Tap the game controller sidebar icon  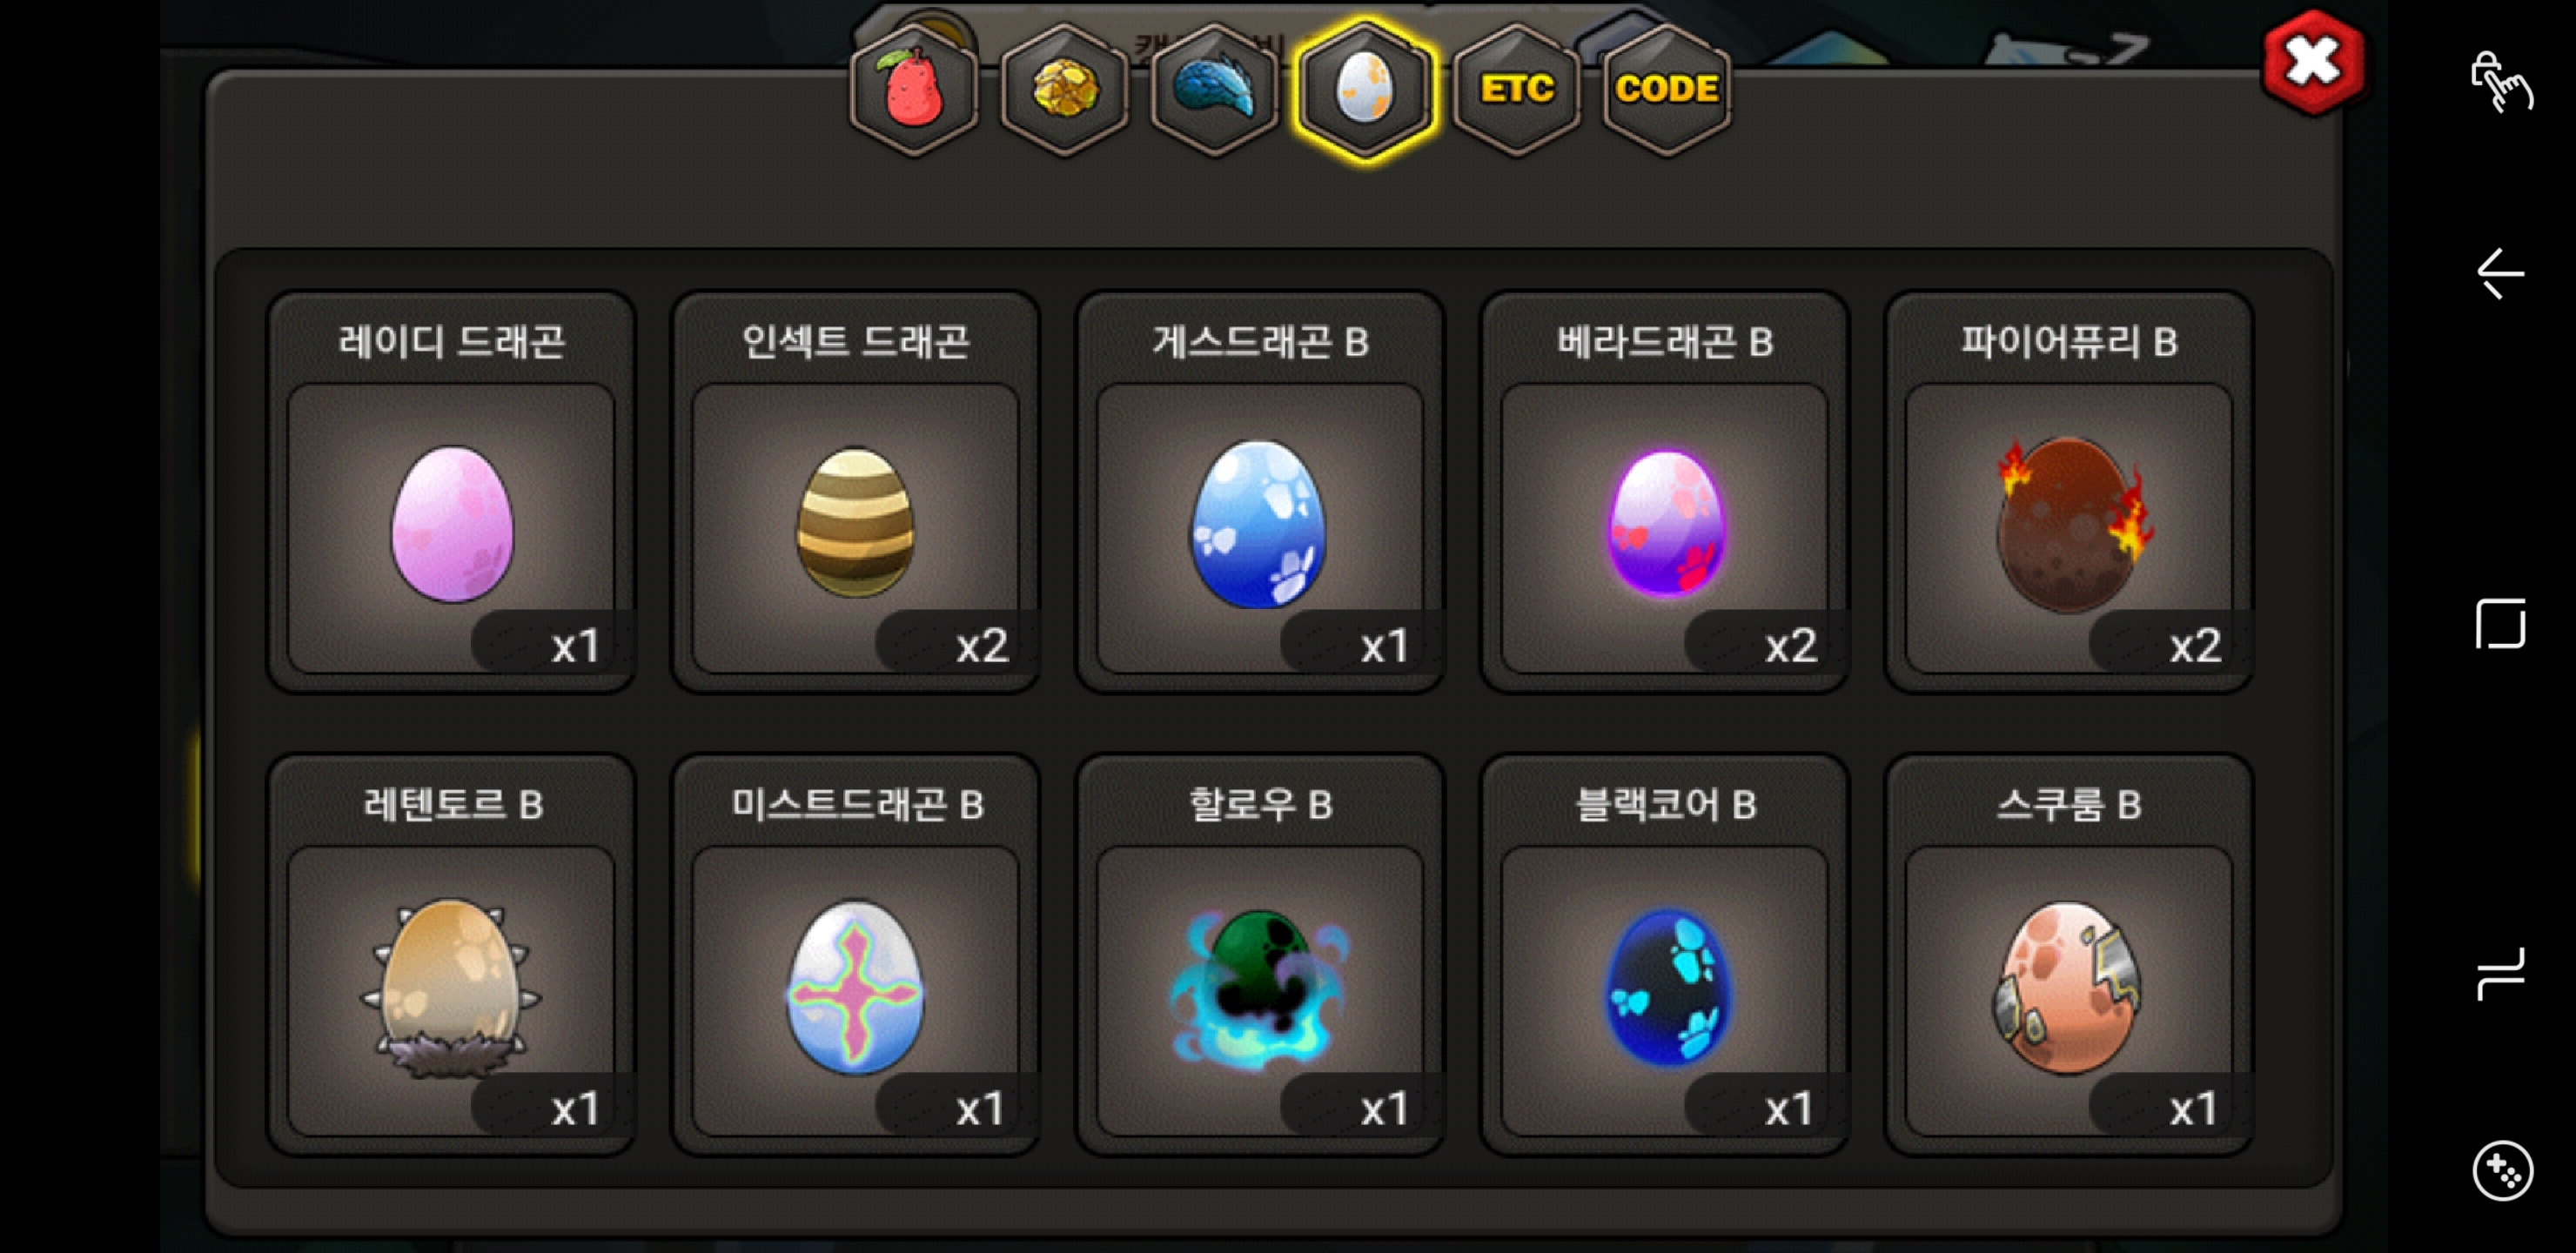[x=2502, y=1170]
